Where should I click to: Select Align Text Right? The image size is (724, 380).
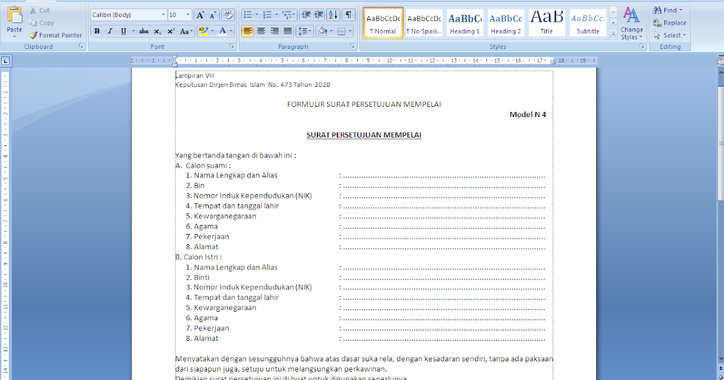point(274,31)
